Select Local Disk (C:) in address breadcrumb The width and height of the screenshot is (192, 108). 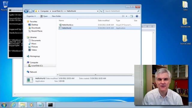point(58,11)
